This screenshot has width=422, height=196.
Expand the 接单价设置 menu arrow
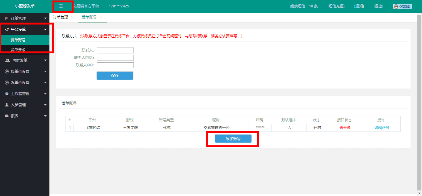pos(45,72)
